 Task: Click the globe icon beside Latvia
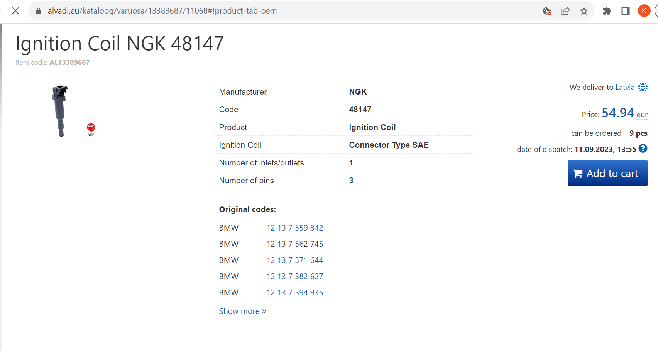(x=643, y=87)
